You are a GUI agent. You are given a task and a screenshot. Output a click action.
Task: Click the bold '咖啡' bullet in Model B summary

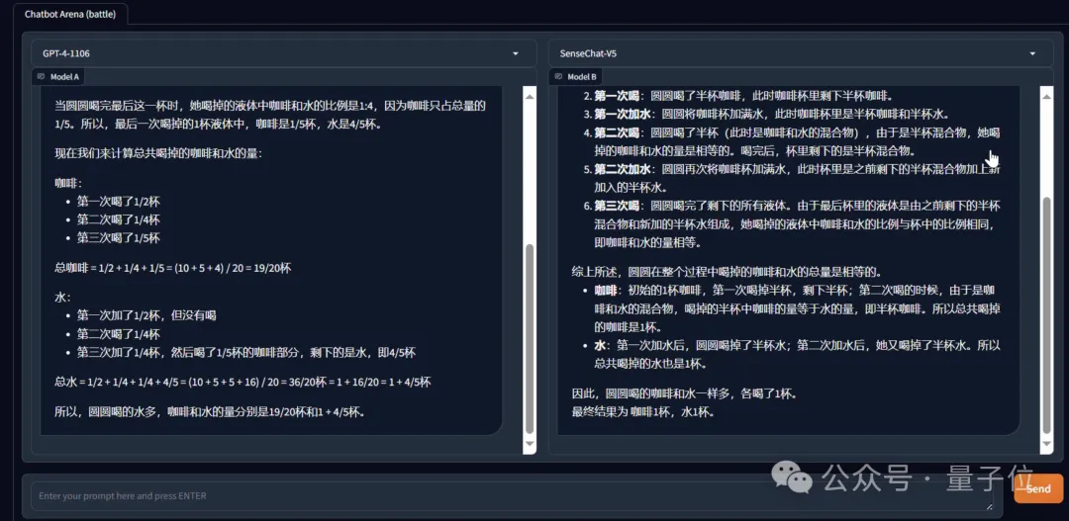(x=605, y=290)
